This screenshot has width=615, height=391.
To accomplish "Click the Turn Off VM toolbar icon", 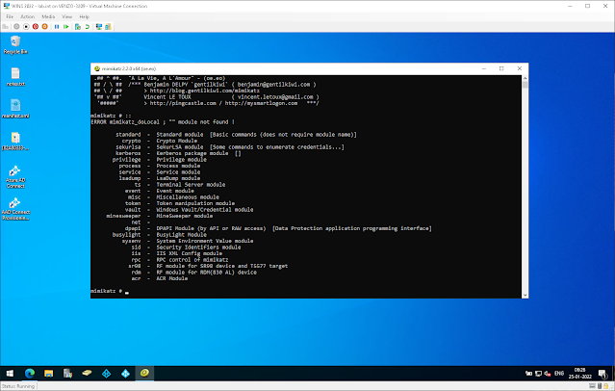I will point(26,27).
